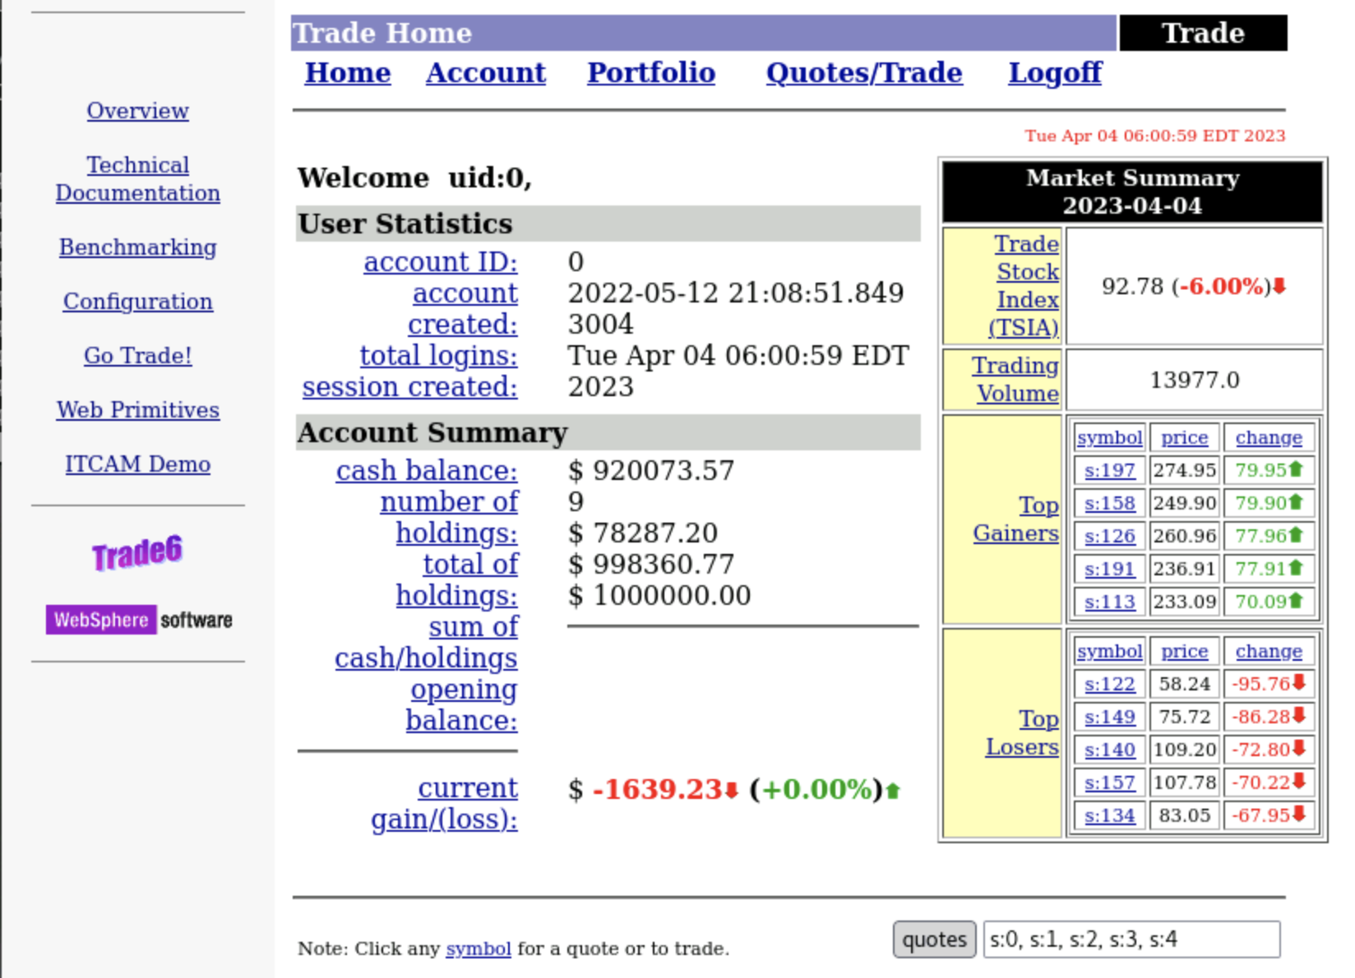
Task: Get quote for symbol s:149
Action: point(1110,717)
